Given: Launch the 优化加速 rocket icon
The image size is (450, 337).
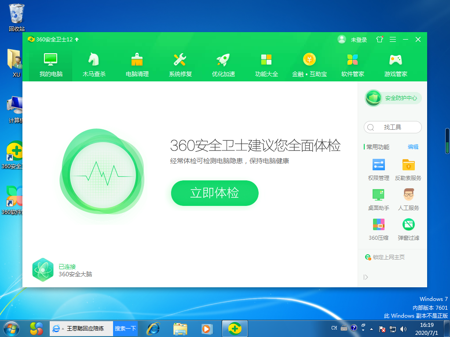Looking at the screenshot, I should [x=223, y=60].
